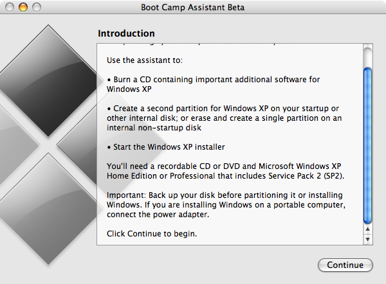Click the yellow minimize window button

click(23, 7)
